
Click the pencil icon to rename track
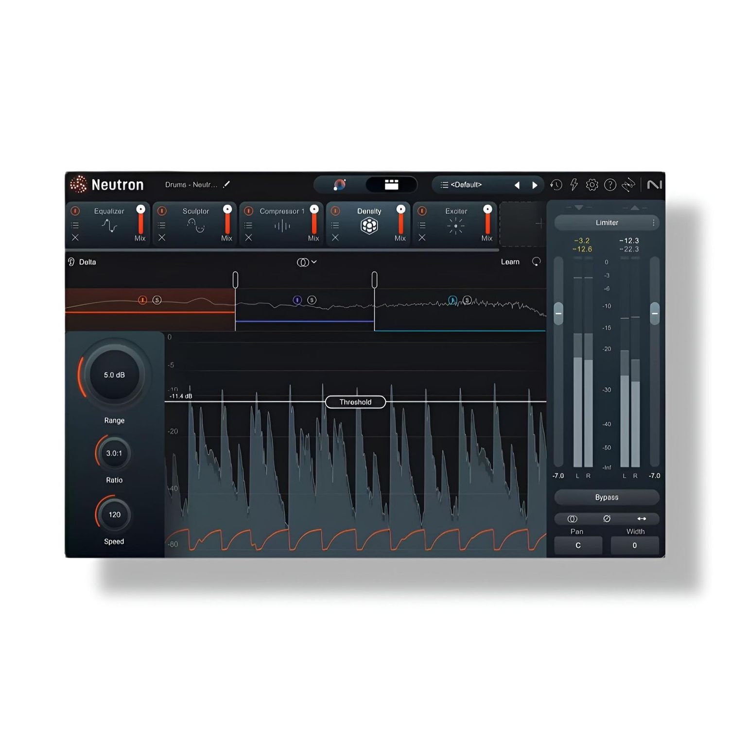click(226, 185)
